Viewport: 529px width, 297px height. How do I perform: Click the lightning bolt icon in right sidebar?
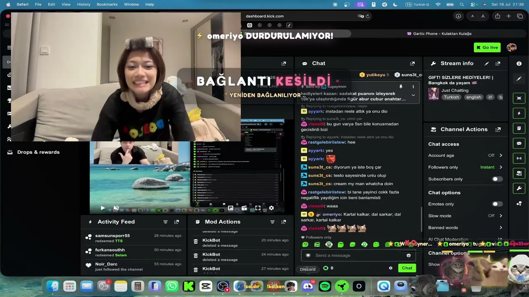[x=519, y=113]
